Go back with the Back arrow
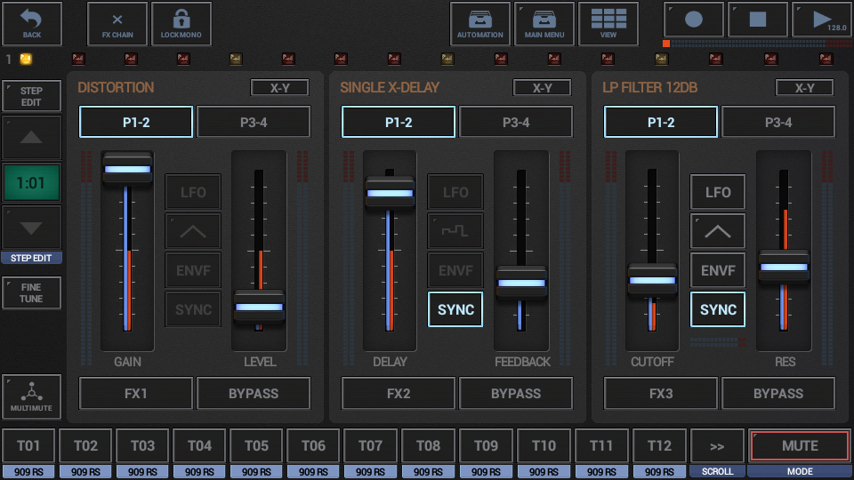This screenshot has width=854, height=480. click(x=32, y=24)
